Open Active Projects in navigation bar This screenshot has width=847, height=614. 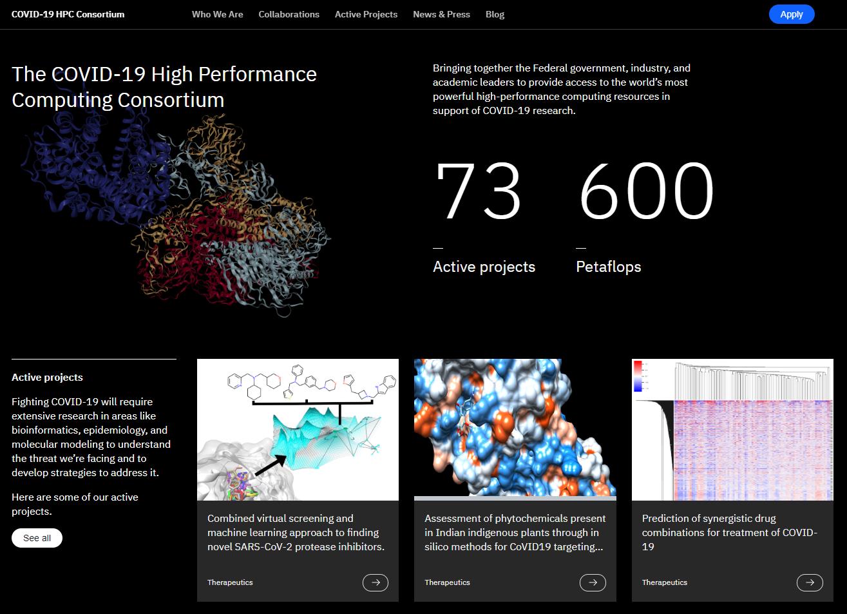366,14
